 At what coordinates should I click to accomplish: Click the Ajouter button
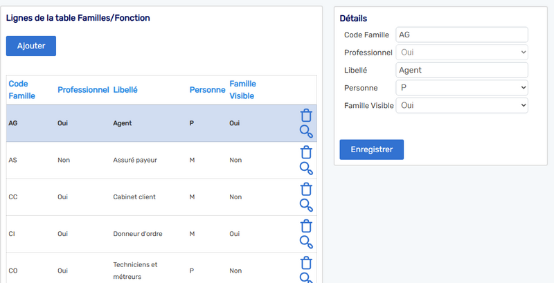[x=31, y=46]
